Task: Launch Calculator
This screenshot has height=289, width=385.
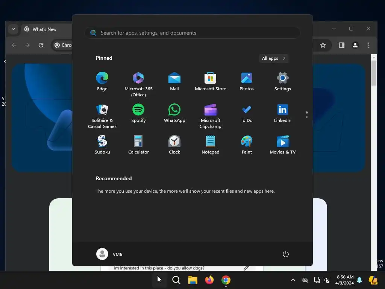Action: 138,145
